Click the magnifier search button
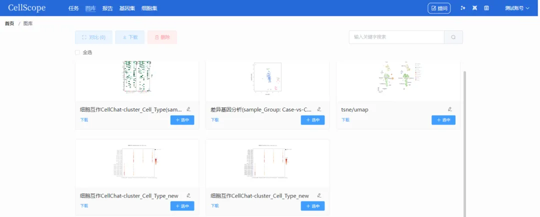This screenshot has width=540, height=217. coord(453,37)
